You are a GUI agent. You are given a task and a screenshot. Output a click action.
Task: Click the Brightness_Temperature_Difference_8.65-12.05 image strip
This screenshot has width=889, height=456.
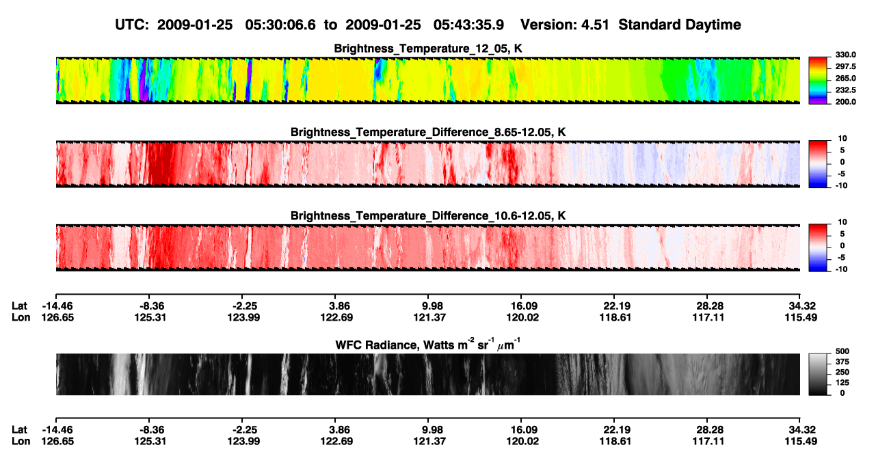coord(427,164)
